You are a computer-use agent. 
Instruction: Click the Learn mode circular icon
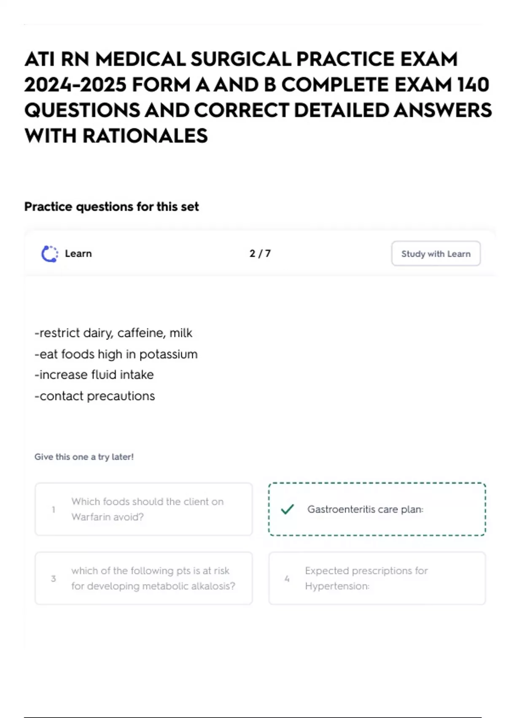(x=49, y=254)
